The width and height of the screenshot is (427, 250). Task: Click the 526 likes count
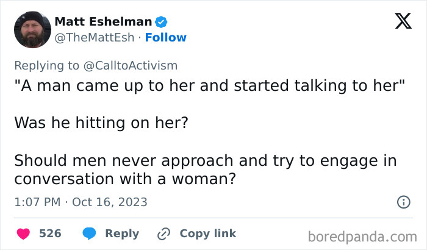pos(50,234)
